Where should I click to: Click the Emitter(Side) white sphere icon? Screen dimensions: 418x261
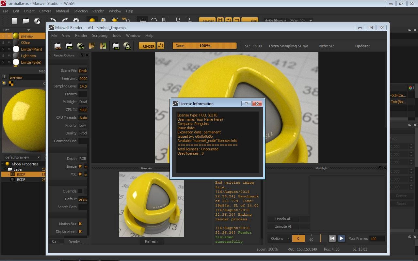pyautogui.click(x=16, y=62)
